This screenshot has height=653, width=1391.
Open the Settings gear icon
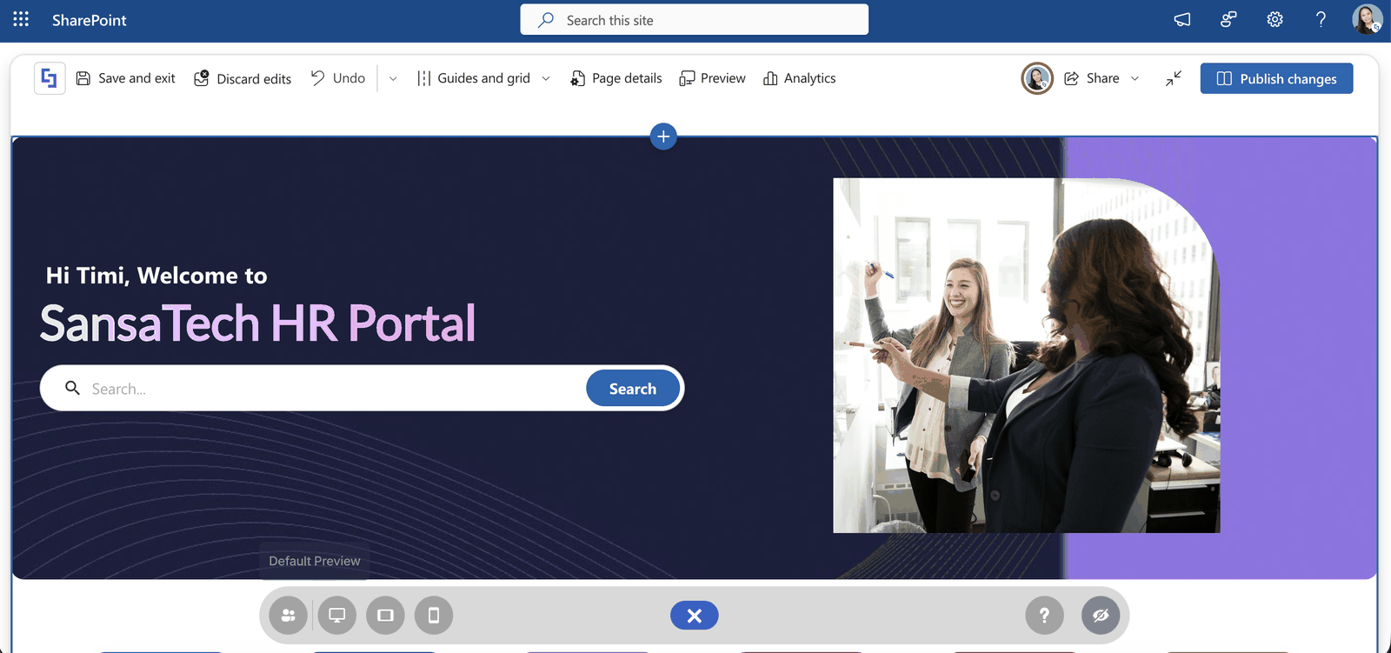pos(1275,19)
